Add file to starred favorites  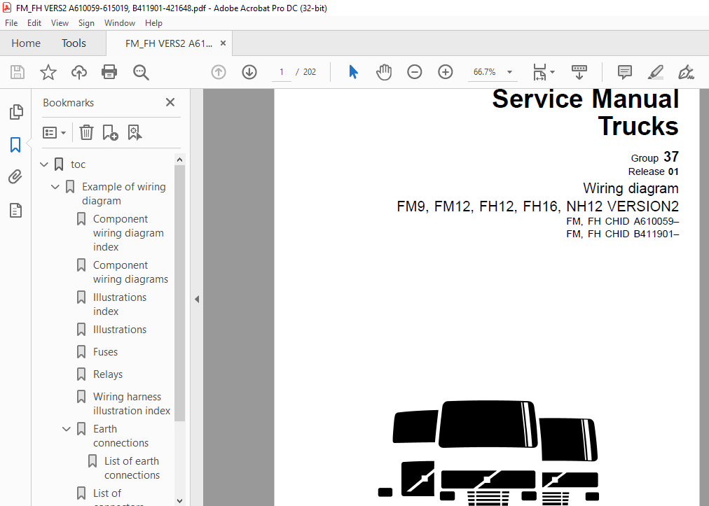(48, 72)
